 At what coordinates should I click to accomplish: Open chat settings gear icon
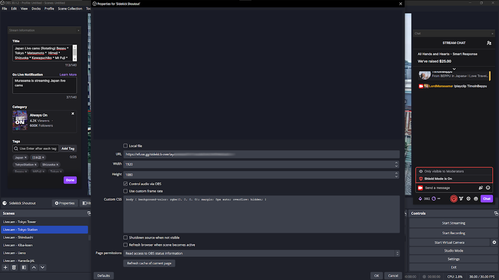click(x=468, y=199)
